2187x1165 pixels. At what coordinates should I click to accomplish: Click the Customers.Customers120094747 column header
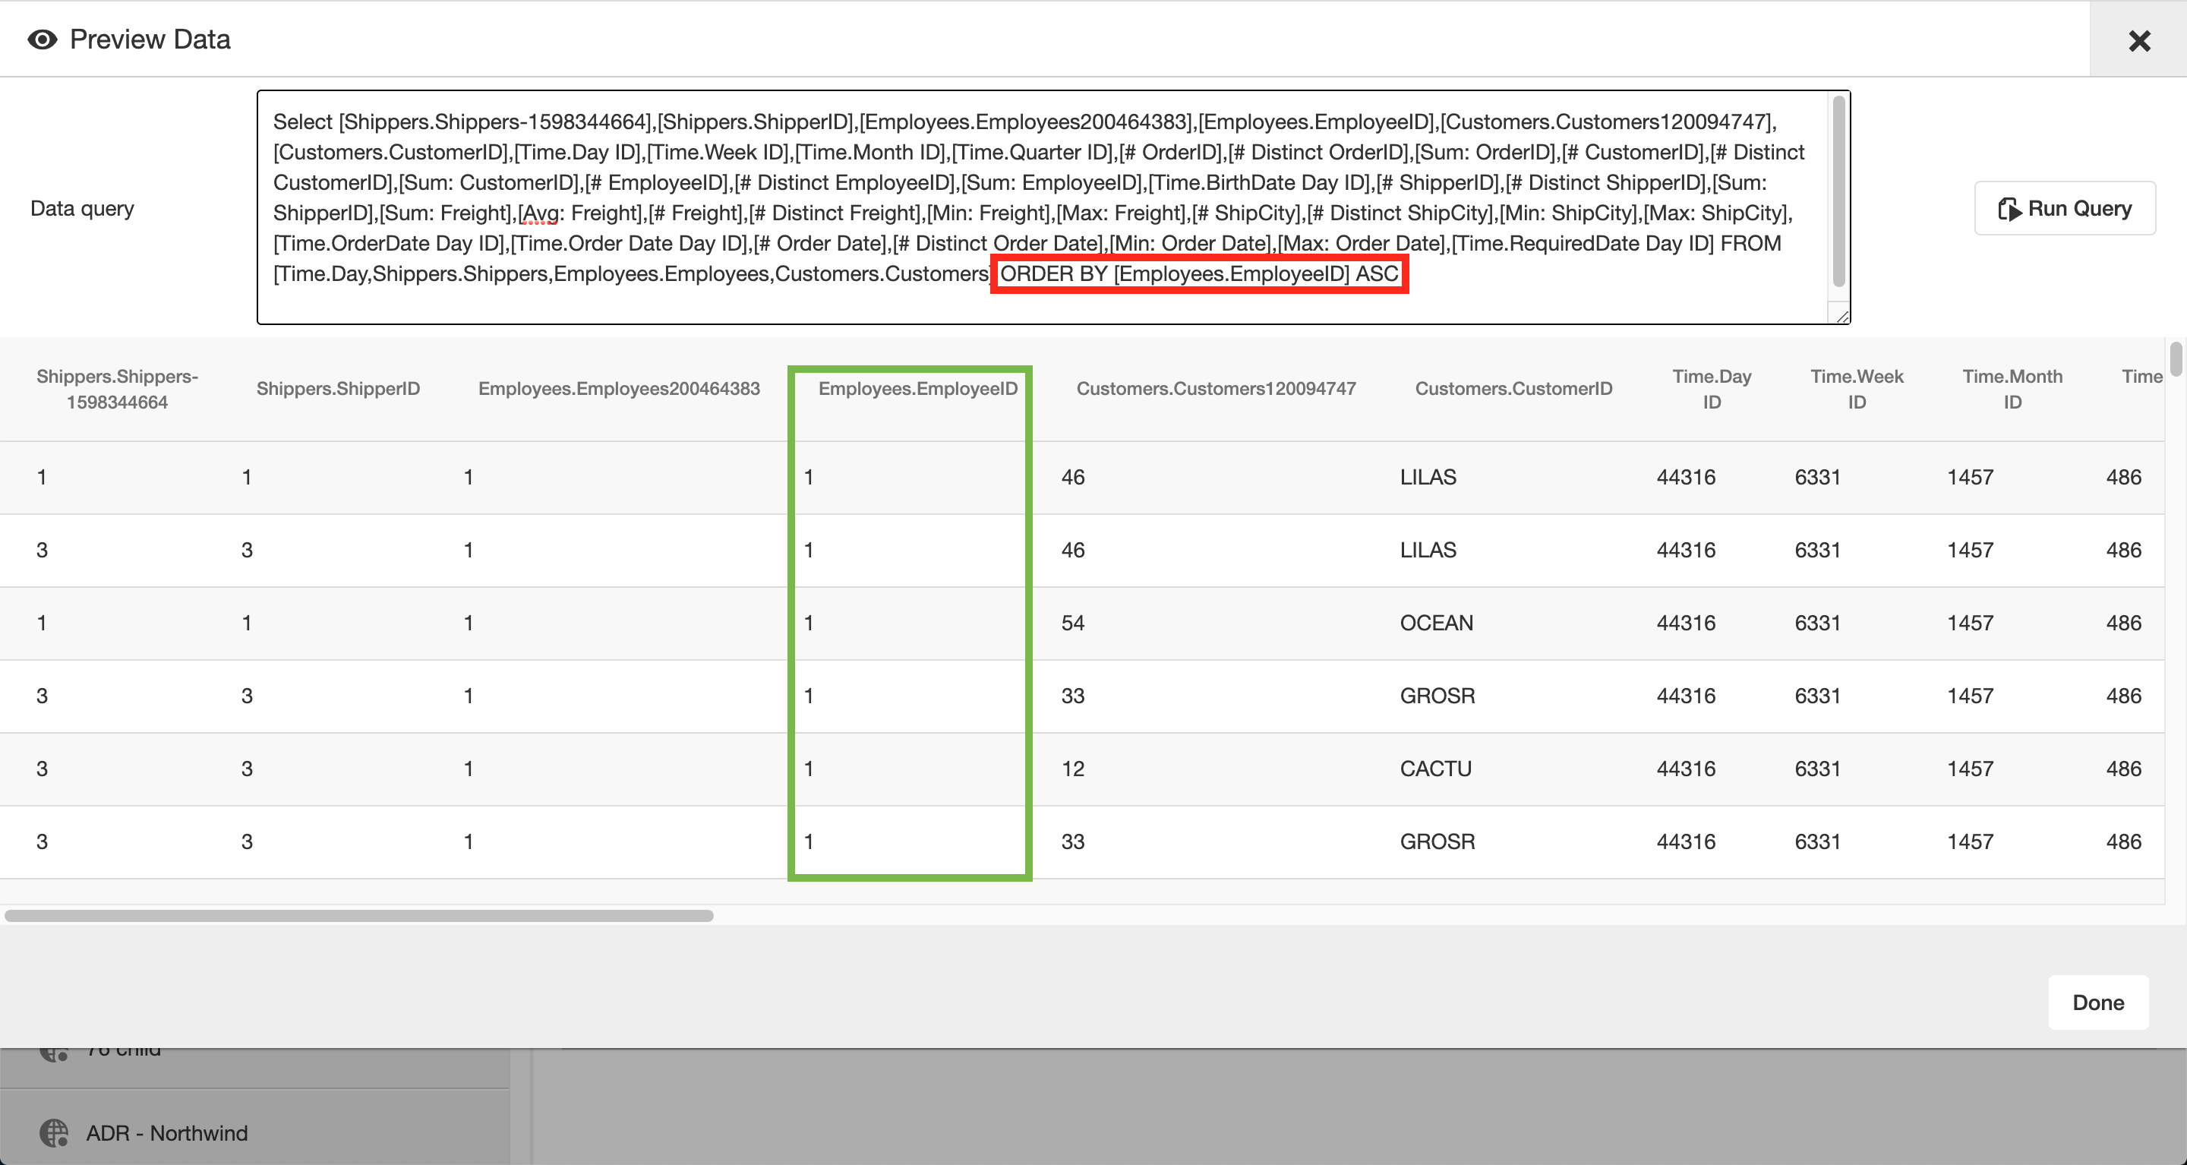[1216, 389]
